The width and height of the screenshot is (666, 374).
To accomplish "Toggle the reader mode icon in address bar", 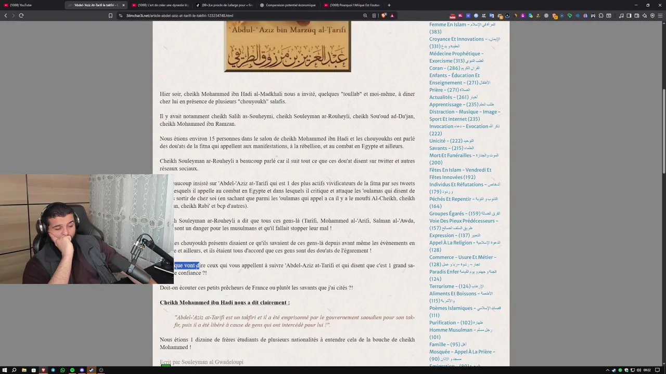I will (x=374, y=16).
